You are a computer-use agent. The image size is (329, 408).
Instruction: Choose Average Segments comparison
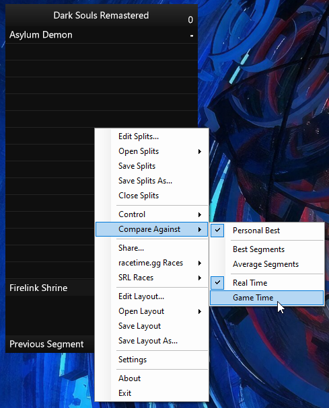266,264
